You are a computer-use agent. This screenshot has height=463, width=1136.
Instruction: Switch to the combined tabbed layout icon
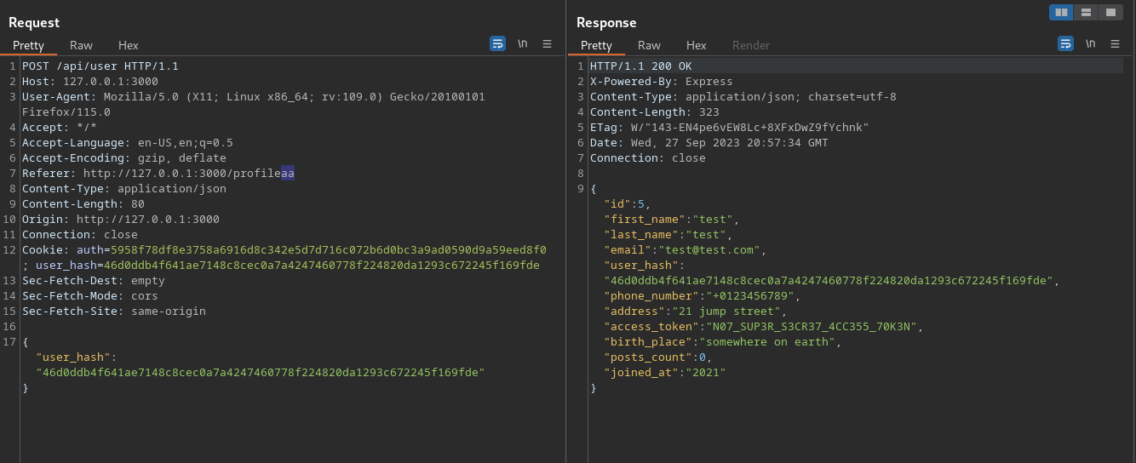1110,12
